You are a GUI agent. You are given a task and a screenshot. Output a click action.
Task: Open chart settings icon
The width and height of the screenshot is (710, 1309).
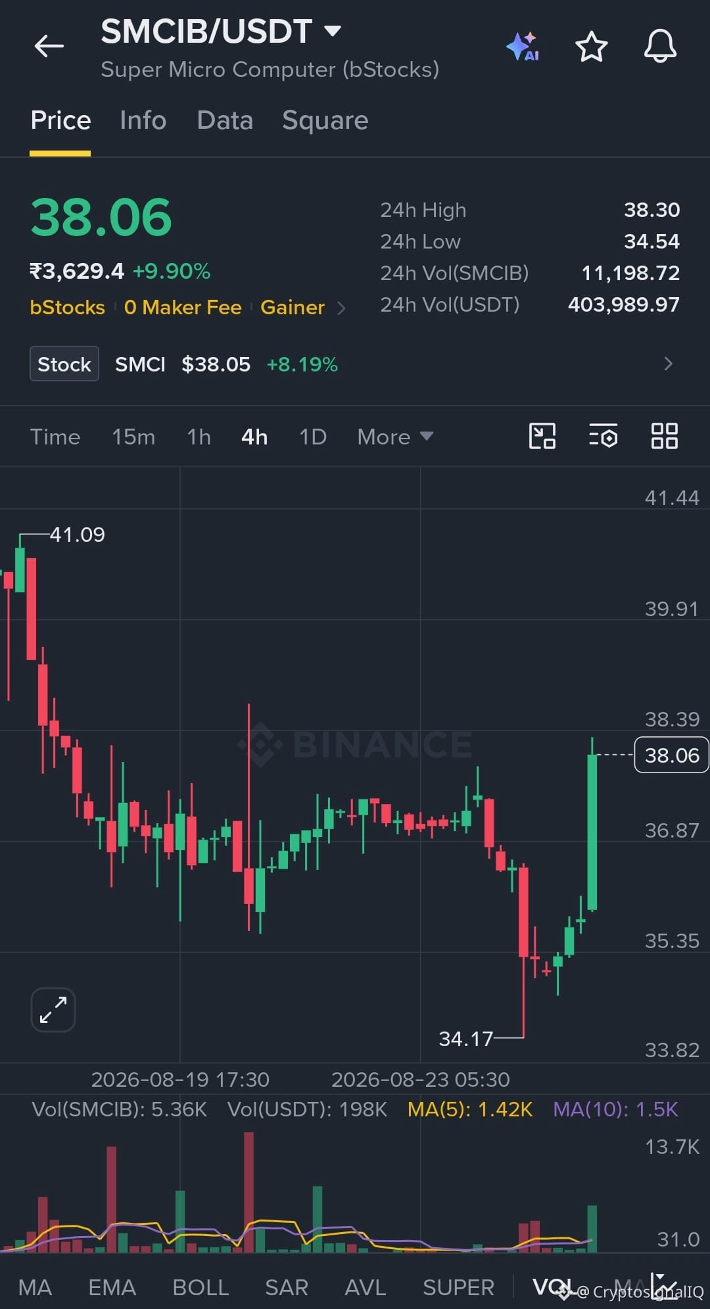tap(603, 436)
